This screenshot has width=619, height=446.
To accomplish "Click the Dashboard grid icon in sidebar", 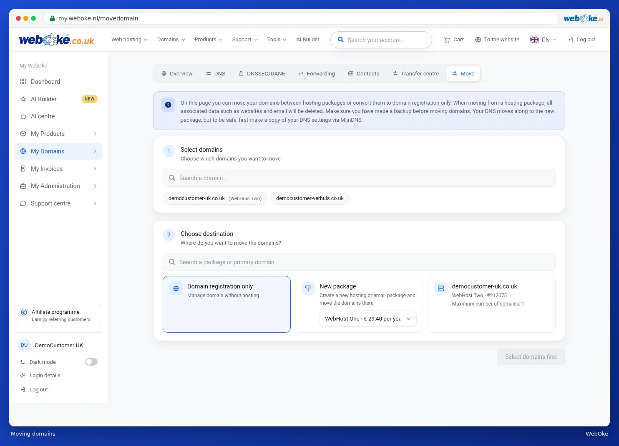I will 23,82.
